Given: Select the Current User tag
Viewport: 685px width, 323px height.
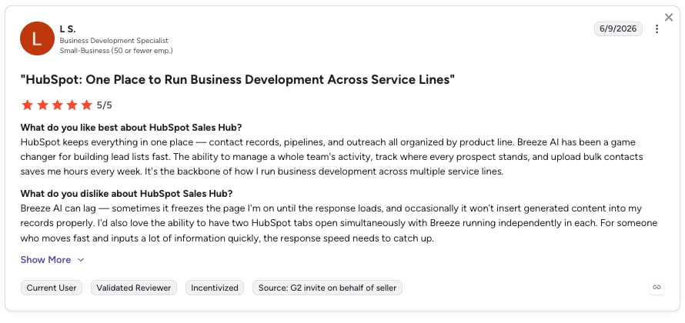Looking at the screenshot, I should pyautogui.click(x=52, y=288).
